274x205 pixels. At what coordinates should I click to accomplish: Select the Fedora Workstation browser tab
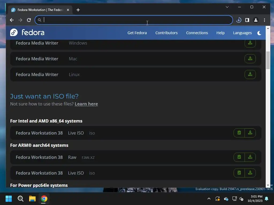click(x=40, y=10)
